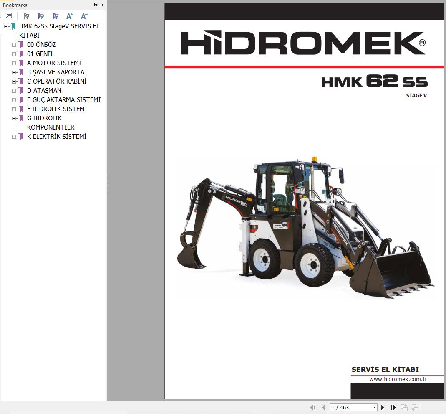Click the set bookmark destination icon

point(55,16)
